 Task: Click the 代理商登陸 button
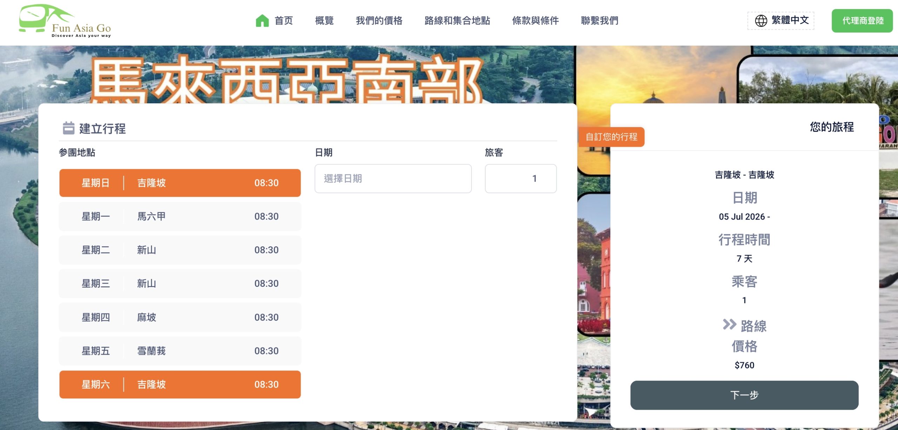click(x=862, y=21)
